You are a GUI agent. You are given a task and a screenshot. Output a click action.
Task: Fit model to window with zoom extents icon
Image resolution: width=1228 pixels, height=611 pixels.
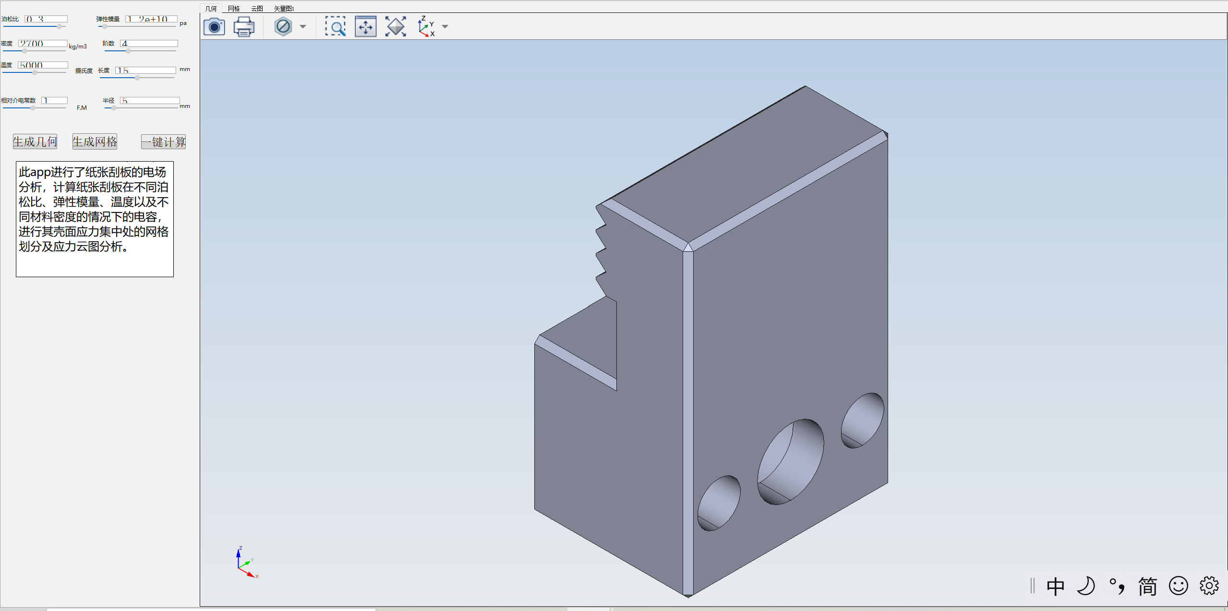pyautogui.click(x=396, y=26)
